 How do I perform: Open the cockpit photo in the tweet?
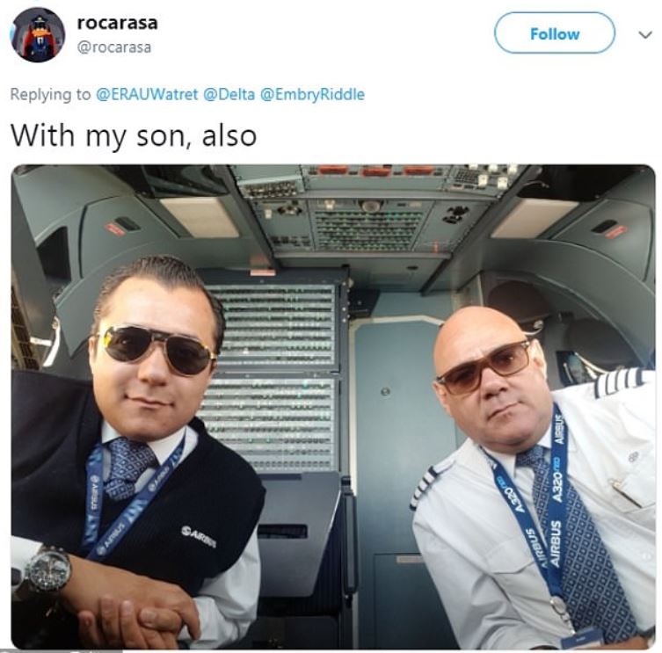coord(333,407)
